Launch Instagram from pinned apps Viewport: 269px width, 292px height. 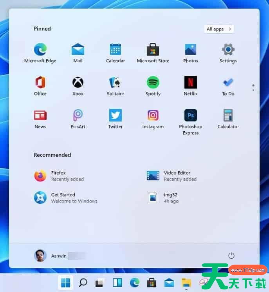tap(153, 119)
